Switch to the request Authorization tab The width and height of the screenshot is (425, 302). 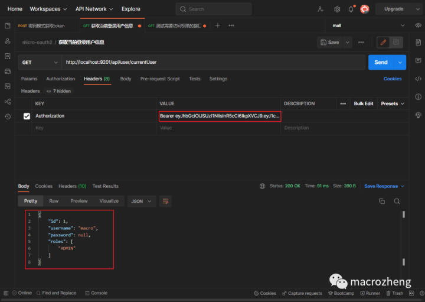(60, 79)
